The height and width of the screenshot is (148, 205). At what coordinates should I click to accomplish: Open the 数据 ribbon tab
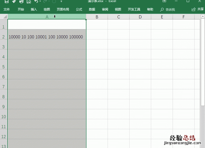pyautogui.click(x=92, y=9)
